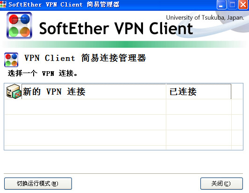249x193 pixels.
Task: Click the empty status cell below 已连接
Action: point(199,107)
